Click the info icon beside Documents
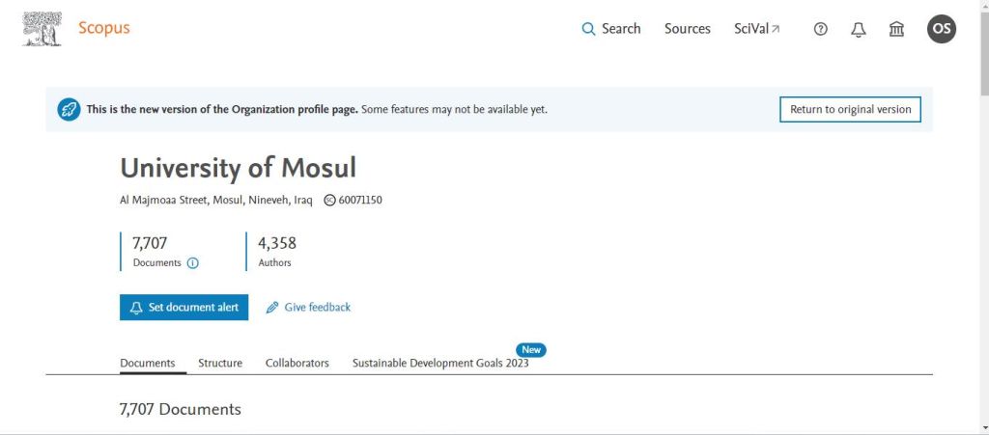 coord(192,263)
